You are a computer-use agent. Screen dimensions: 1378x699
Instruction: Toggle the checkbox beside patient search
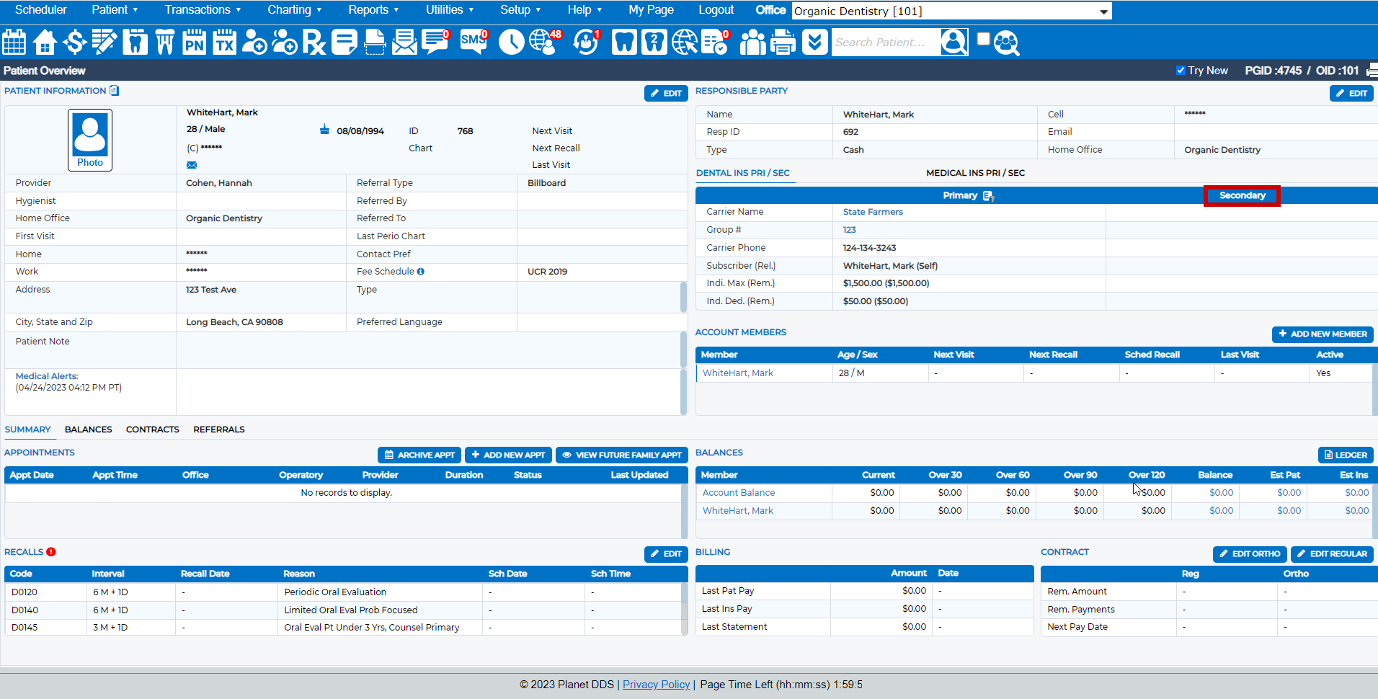coord(984,39)
